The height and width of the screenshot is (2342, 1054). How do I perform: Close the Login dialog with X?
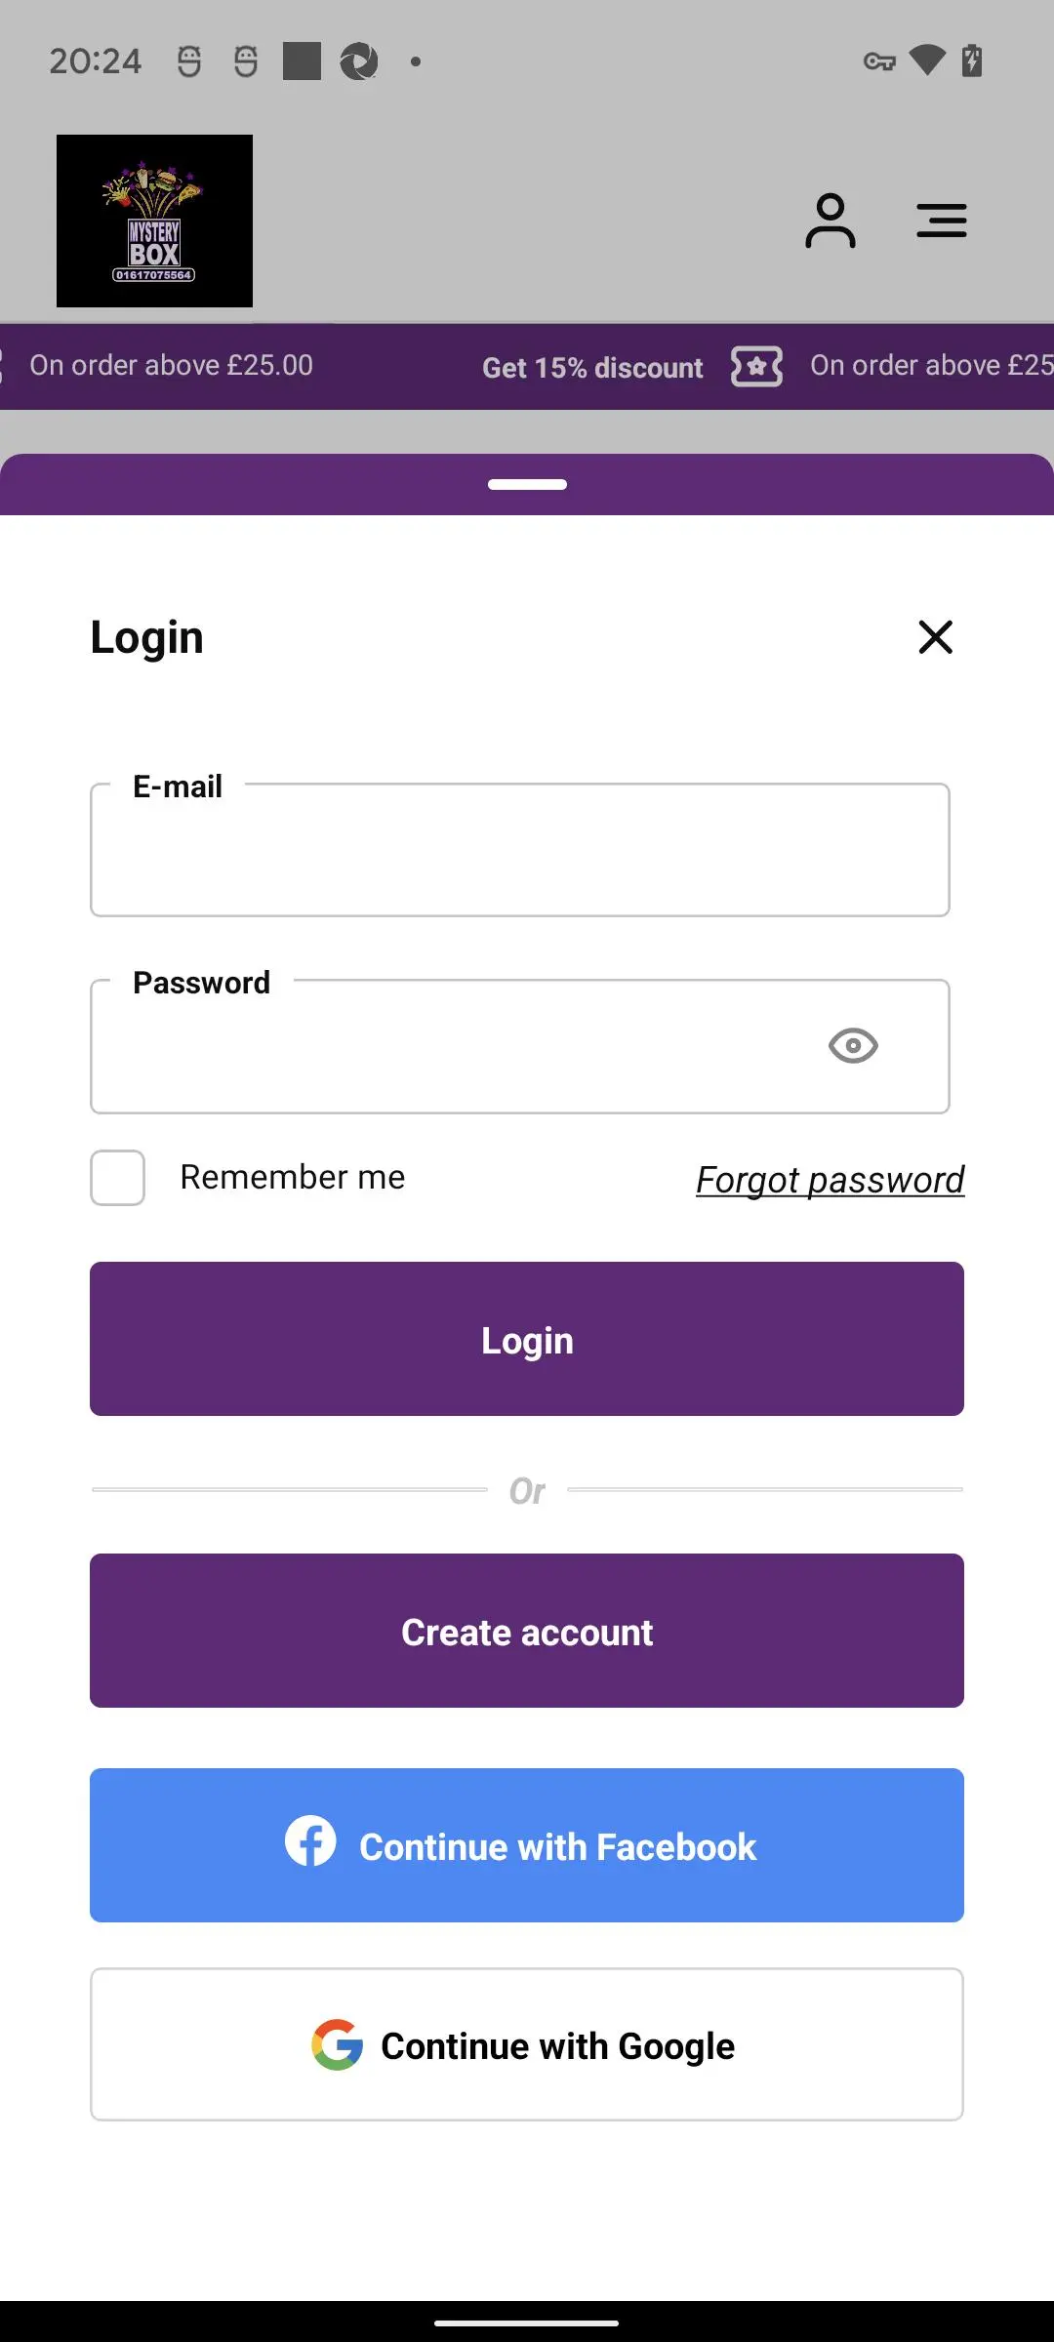click(935, 637)
